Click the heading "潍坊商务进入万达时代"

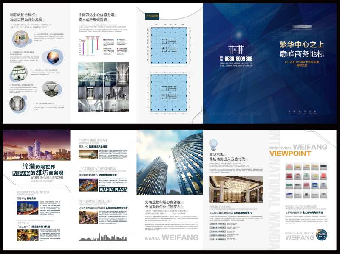(x=227, y=159)
